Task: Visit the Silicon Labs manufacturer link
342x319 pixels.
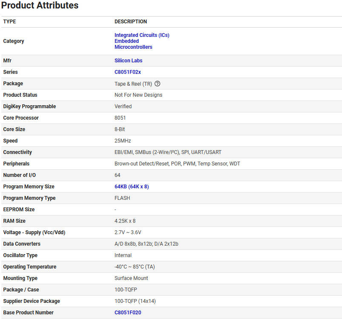Action: [x=128, y=61]
